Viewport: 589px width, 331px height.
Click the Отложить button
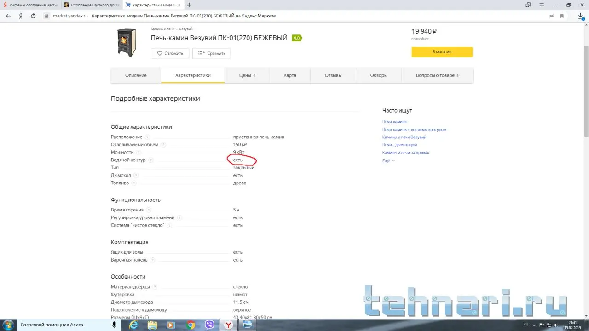click(170, 53)
